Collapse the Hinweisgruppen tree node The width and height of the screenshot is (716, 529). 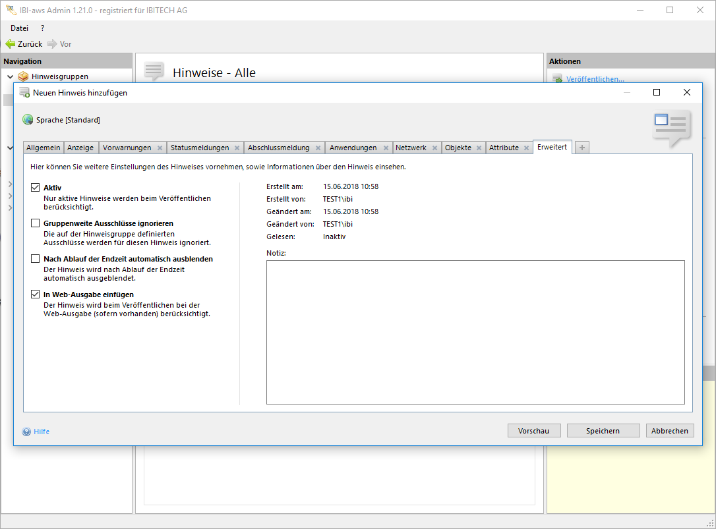tap(10, 76)
